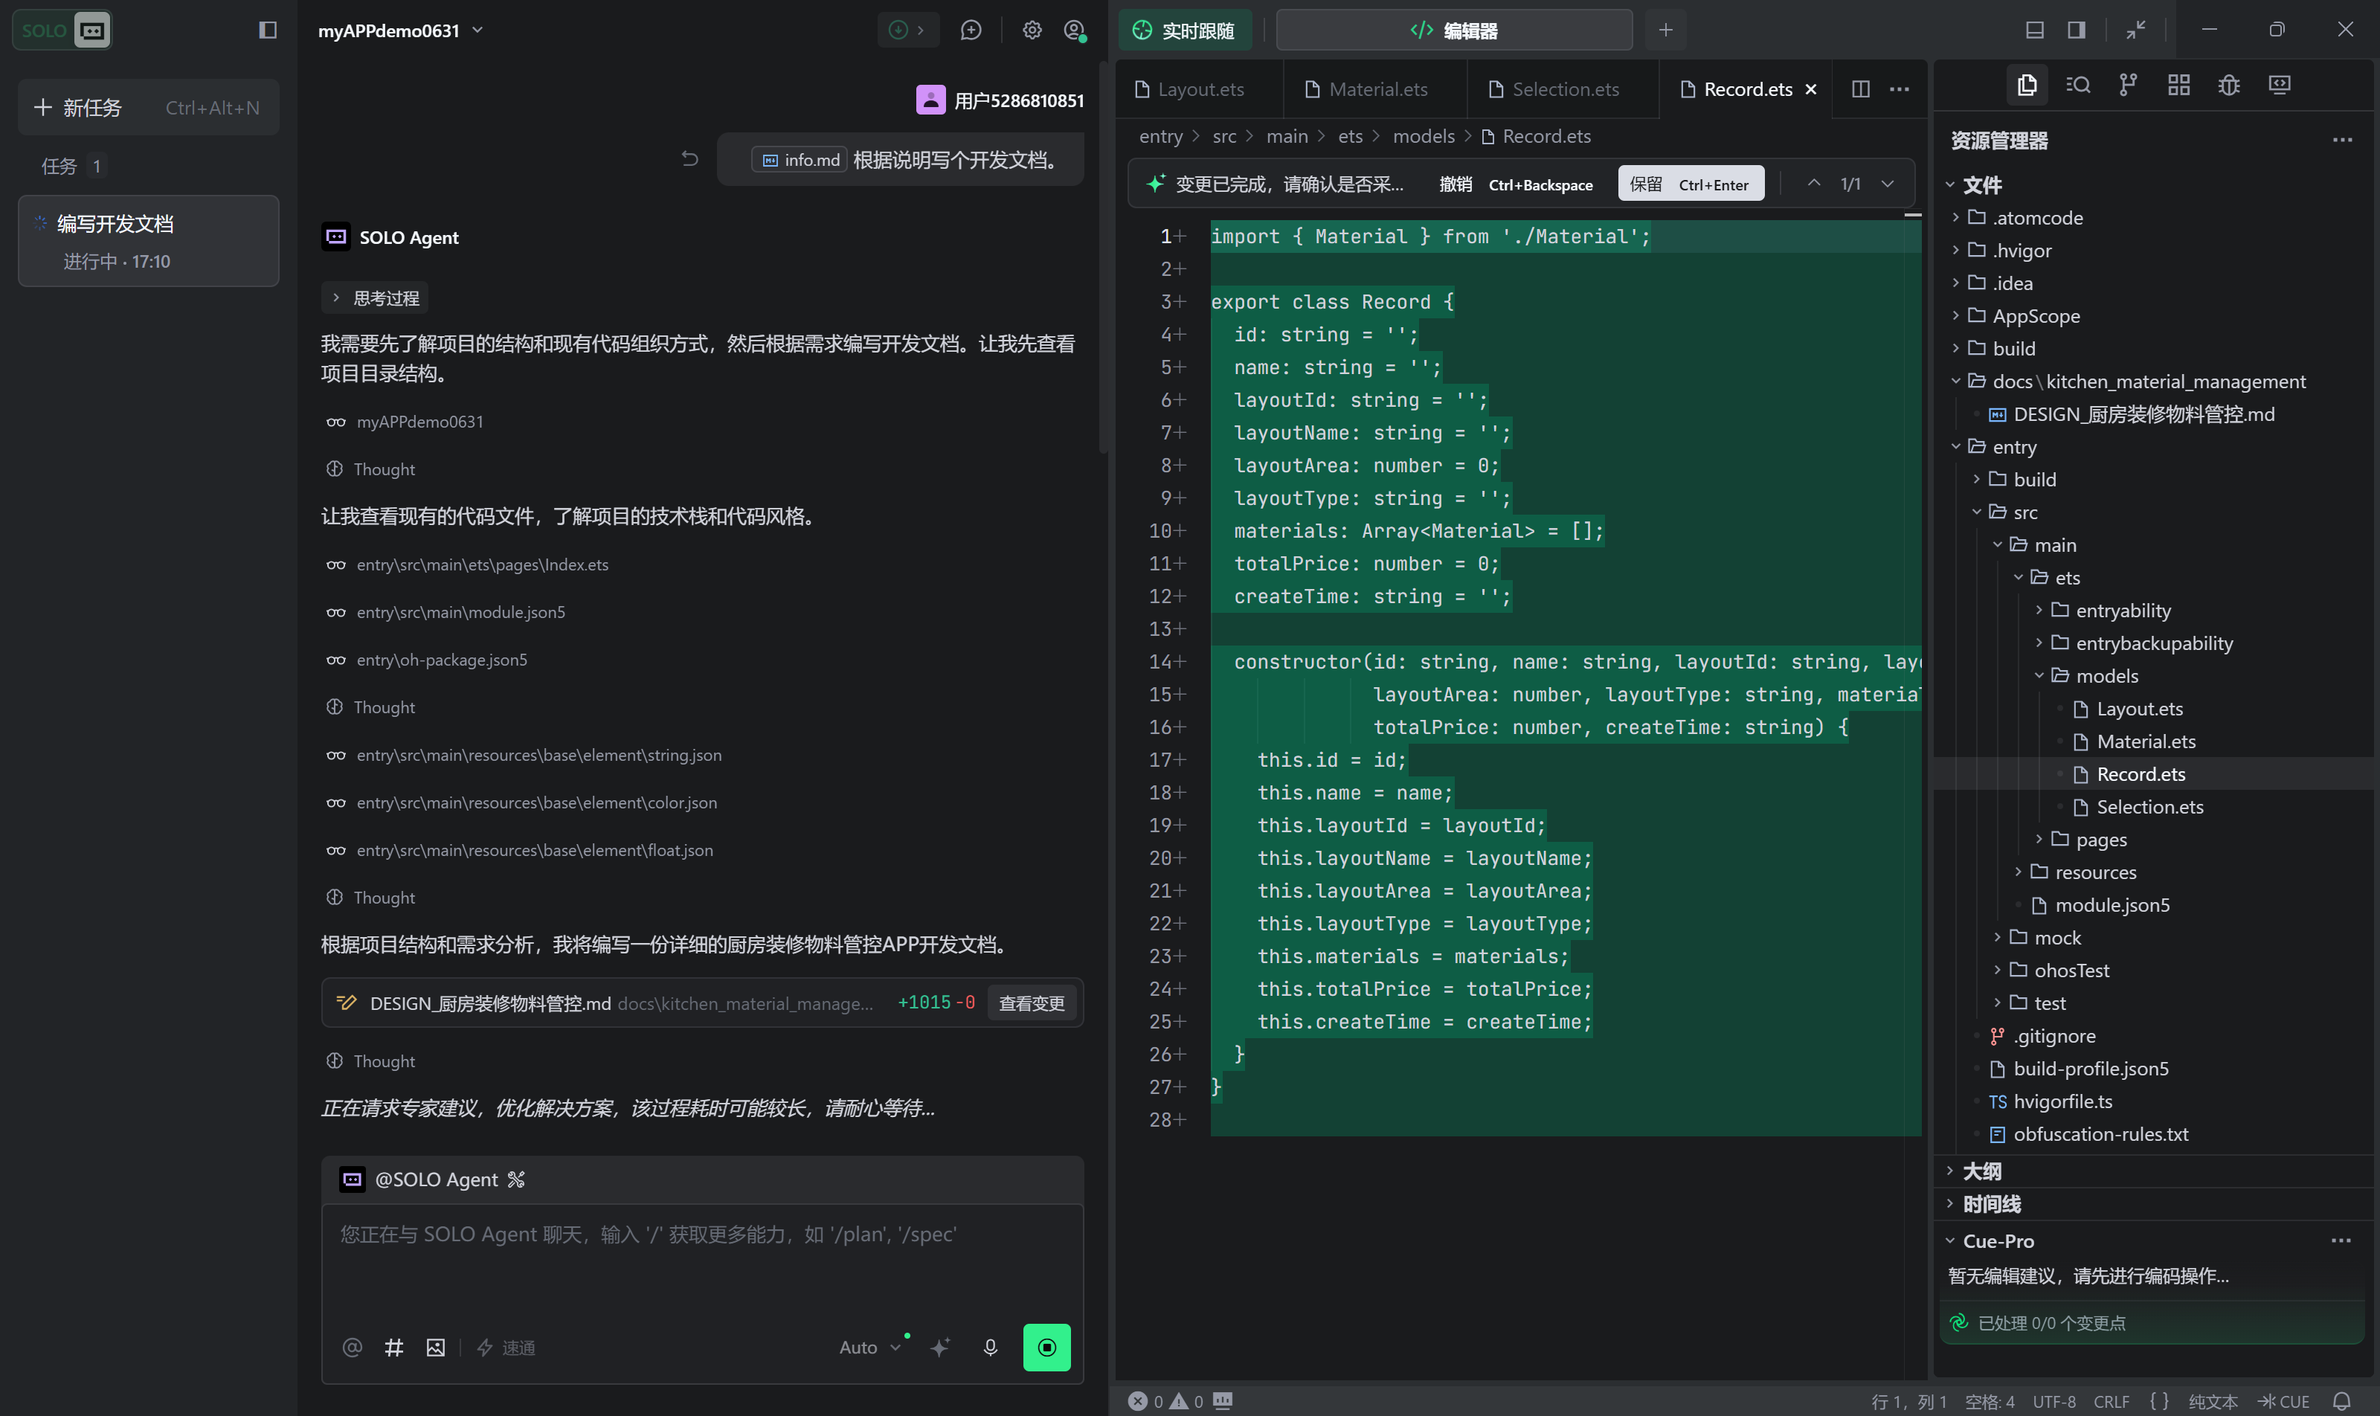Open the Debug bug icon
The width and height of the screenshot is (2380, 1416).
click(x=2229, y=85)
